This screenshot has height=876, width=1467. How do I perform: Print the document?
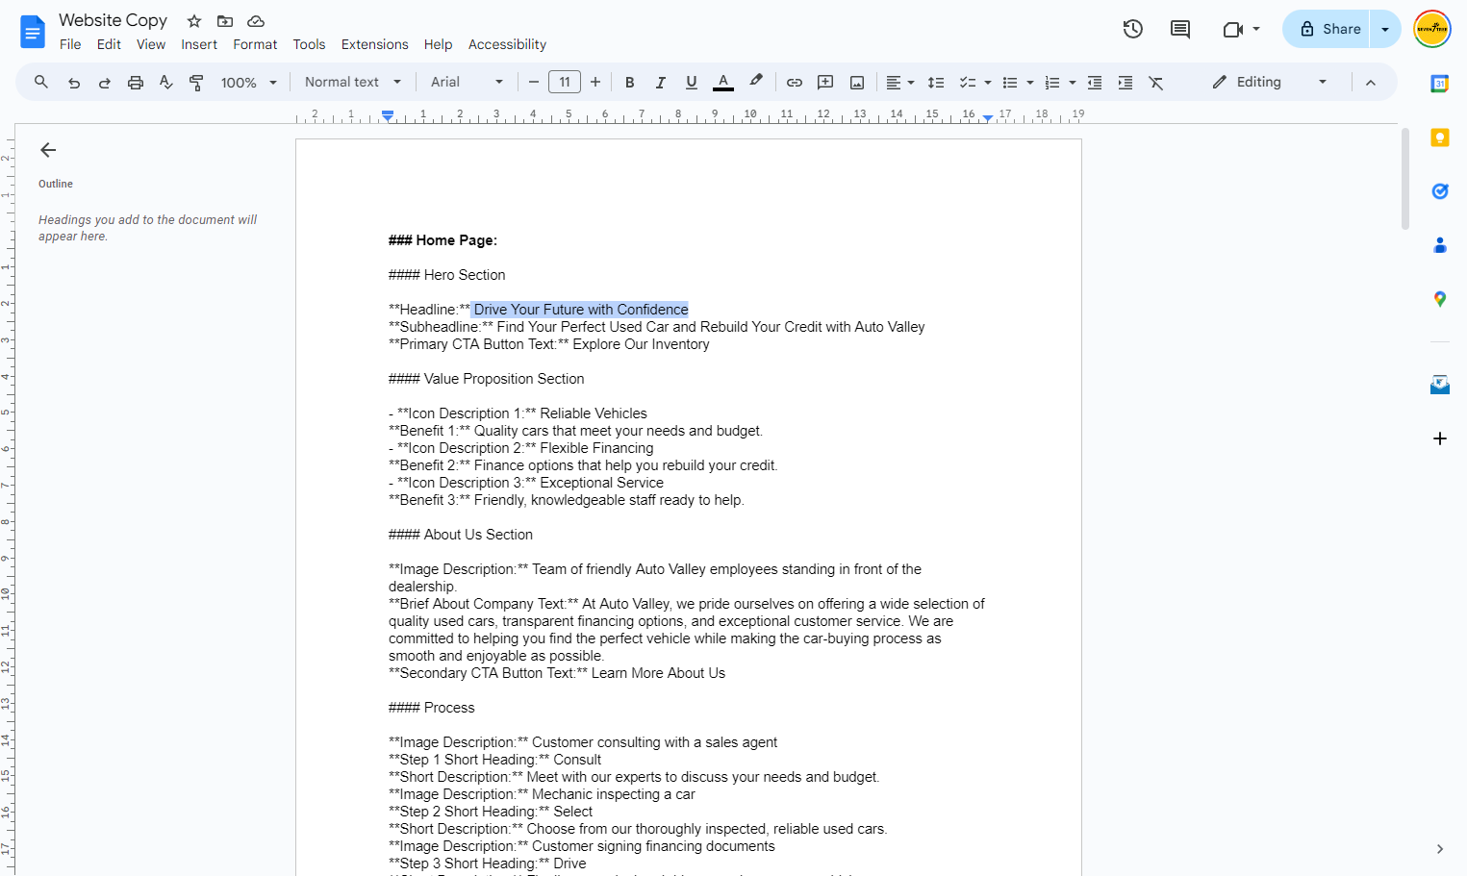136,83
